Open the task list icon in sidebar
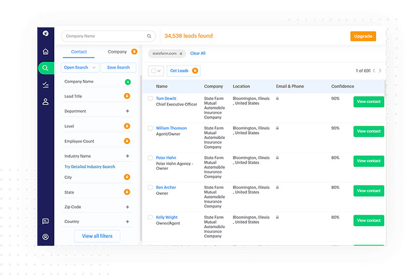This screenshot has width=415, height=275. click(46, 85)
